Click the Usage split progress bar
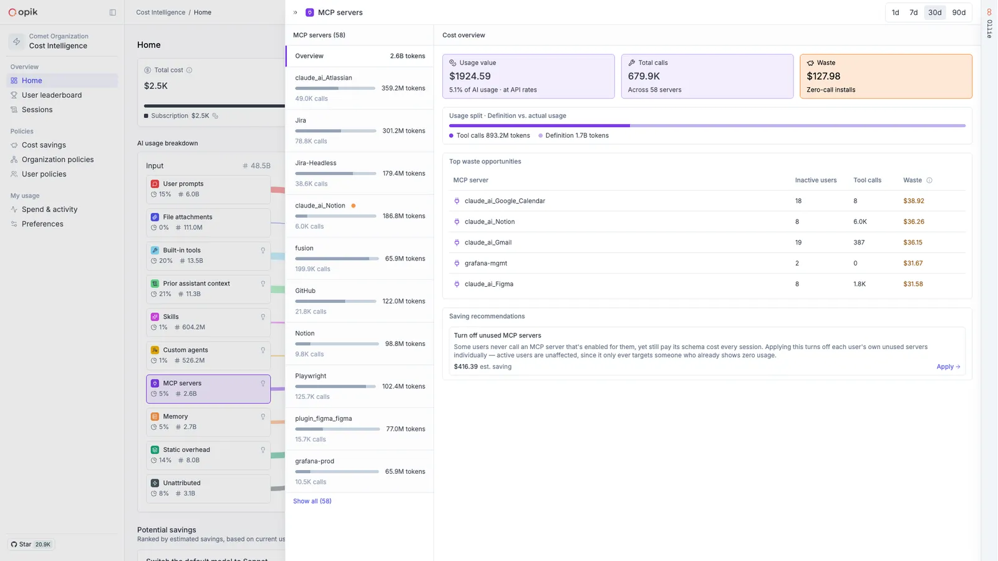 [707, 126]
